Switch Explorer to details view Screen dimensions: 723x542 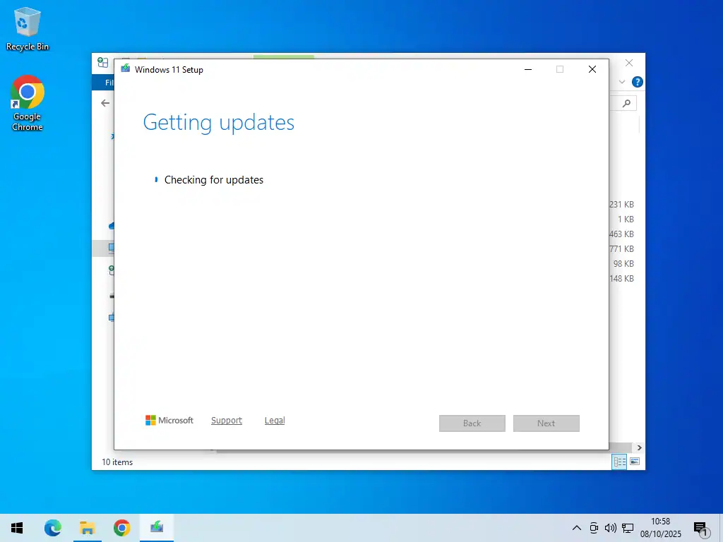(x=619, y=462)
